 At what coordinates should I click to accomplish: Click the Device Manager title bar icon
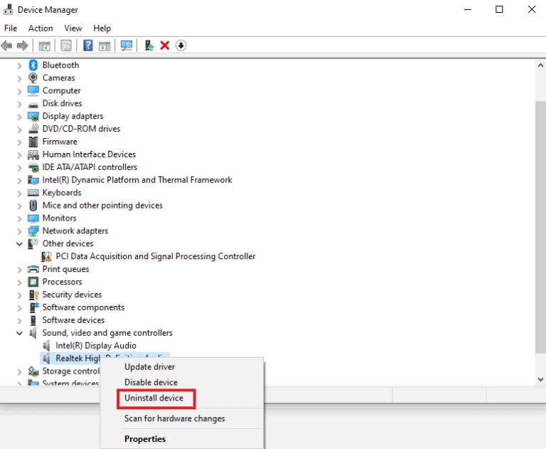point(8,9)
